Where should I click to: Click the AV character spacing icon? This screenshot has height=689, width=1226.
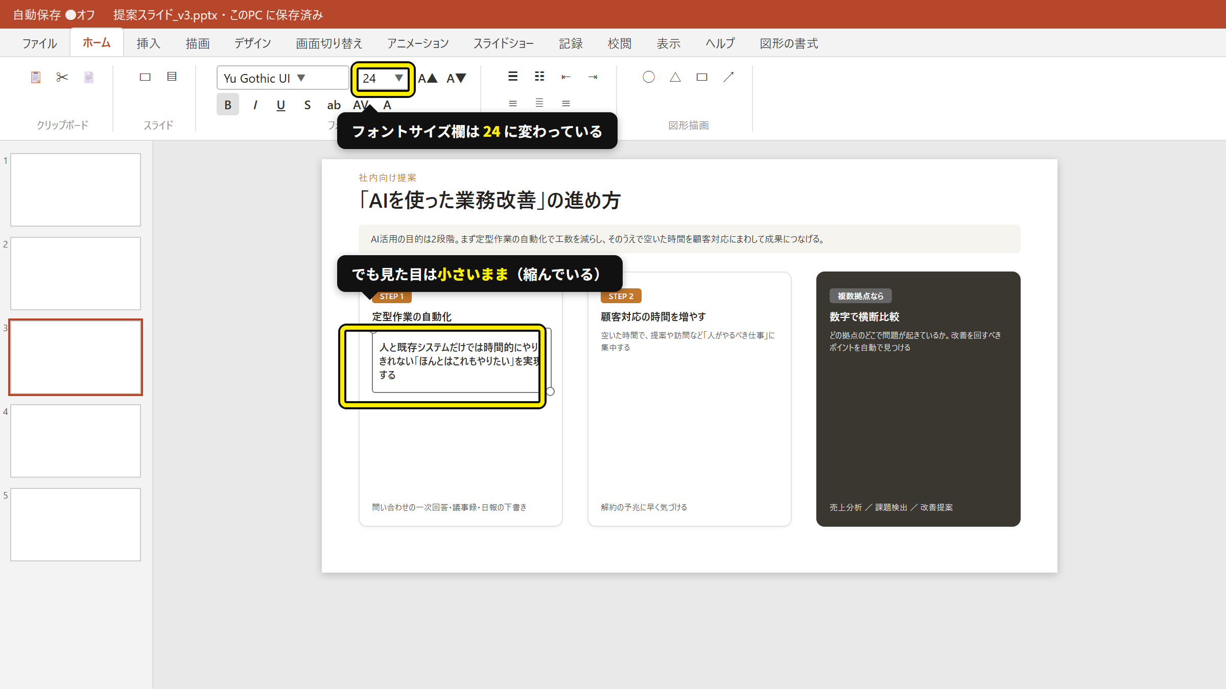click(361, 105)
